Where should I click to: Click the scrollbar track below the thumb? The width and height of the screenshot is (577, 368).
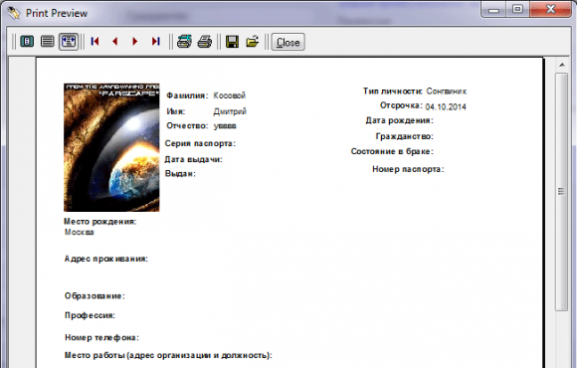tap(561, 338)
